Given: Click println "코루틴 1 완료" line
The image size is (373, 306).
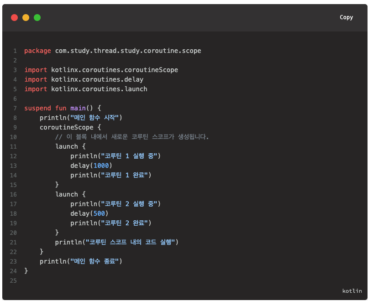Looking at the screenshot, I should pos(110,175).
